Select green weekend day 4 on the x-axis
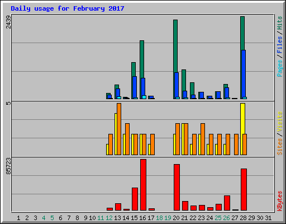 point(44,218)
